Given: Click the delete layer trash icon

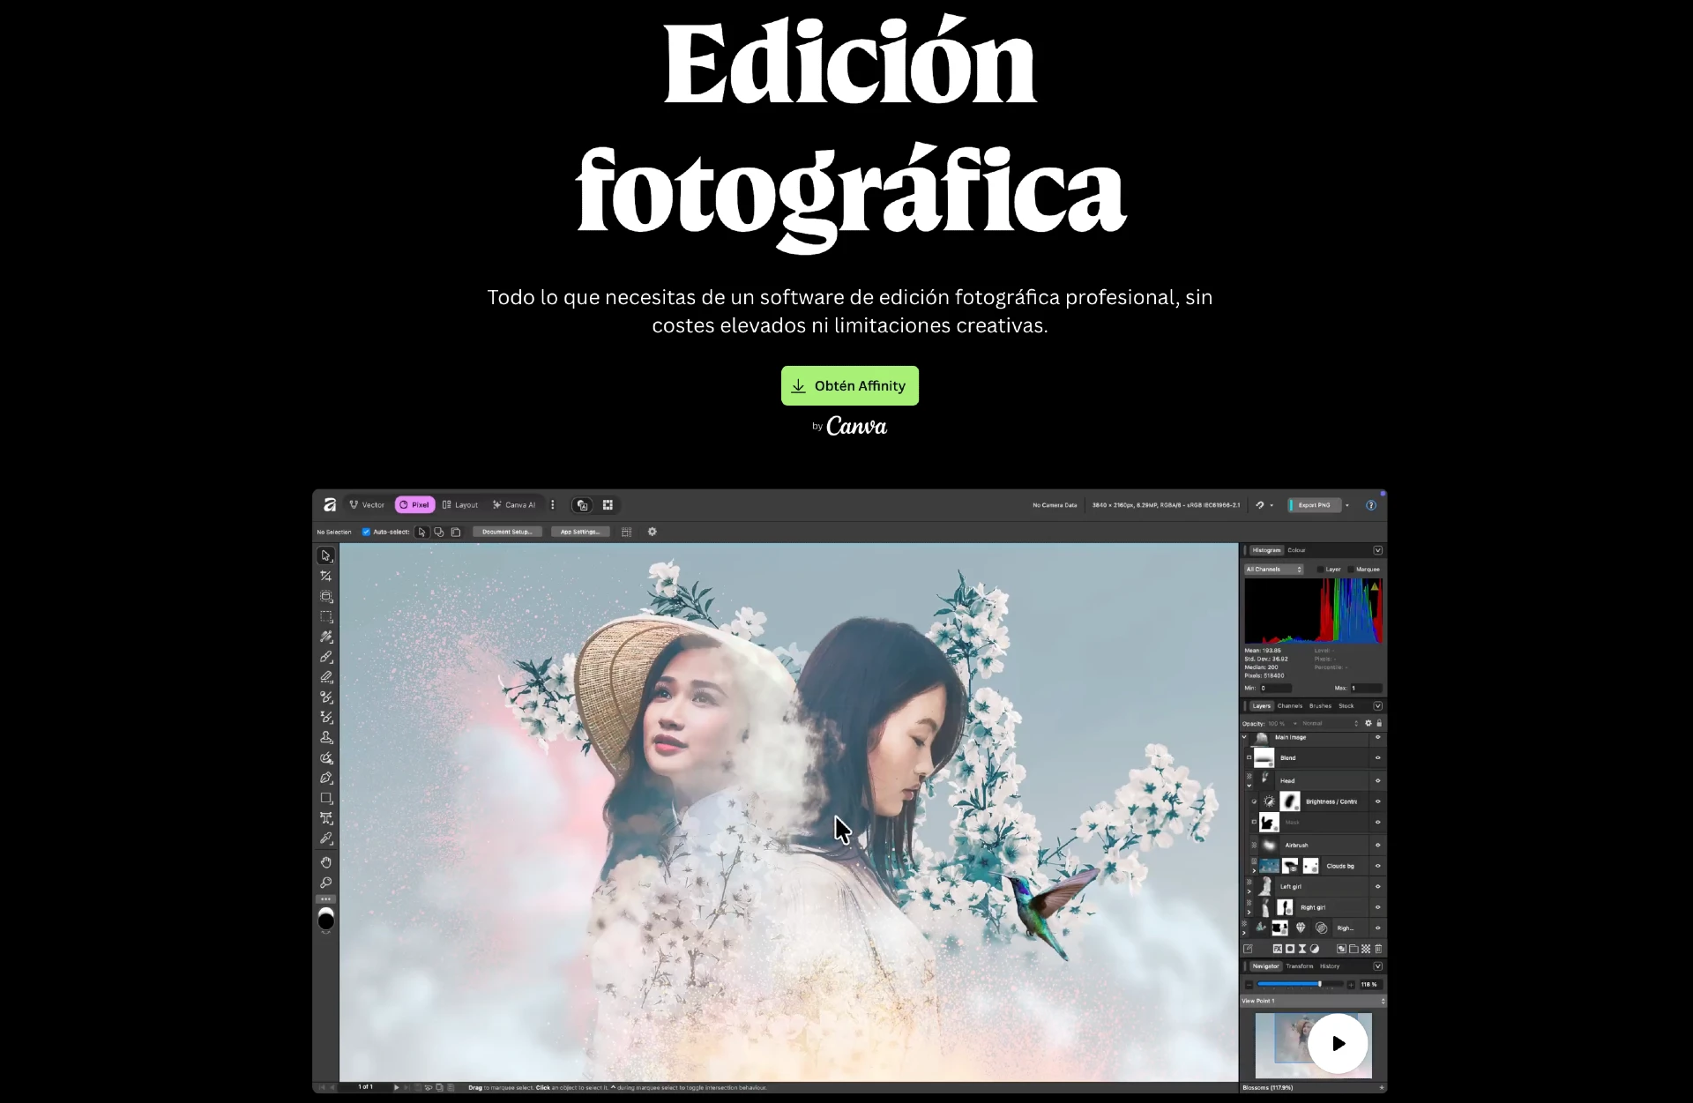Looking at the screenshot, I should coord(1378,949).
